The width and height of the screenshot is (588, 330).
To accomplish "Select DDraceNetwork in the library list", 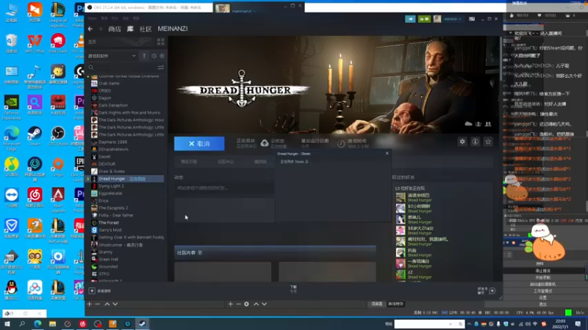I will [113, 150].
